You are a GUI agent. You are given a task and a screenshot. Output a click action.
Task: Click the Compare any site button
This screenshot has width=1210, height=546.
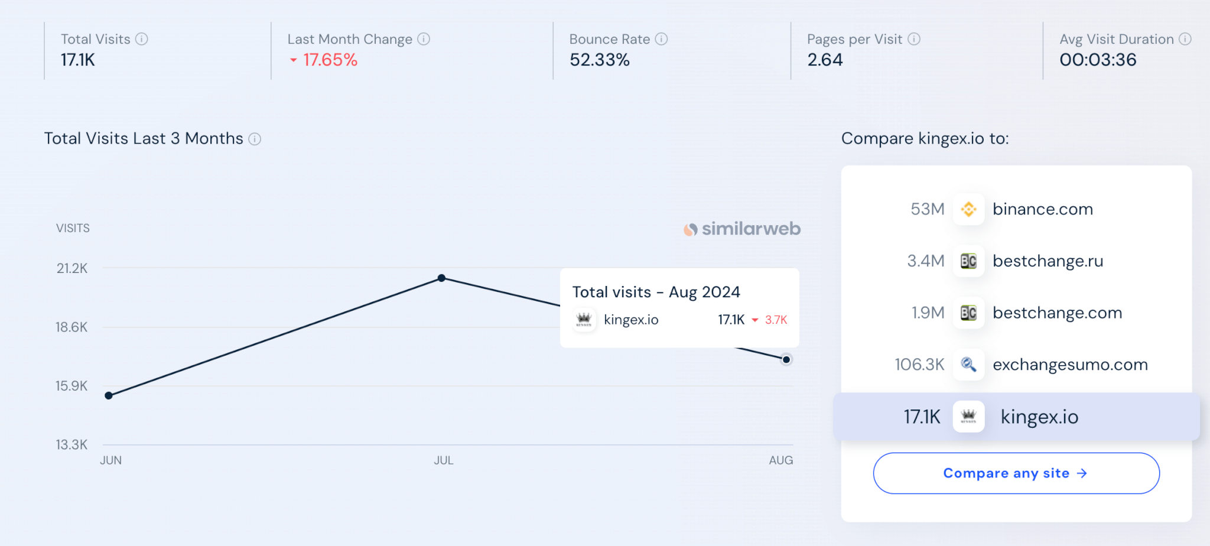1016,473
